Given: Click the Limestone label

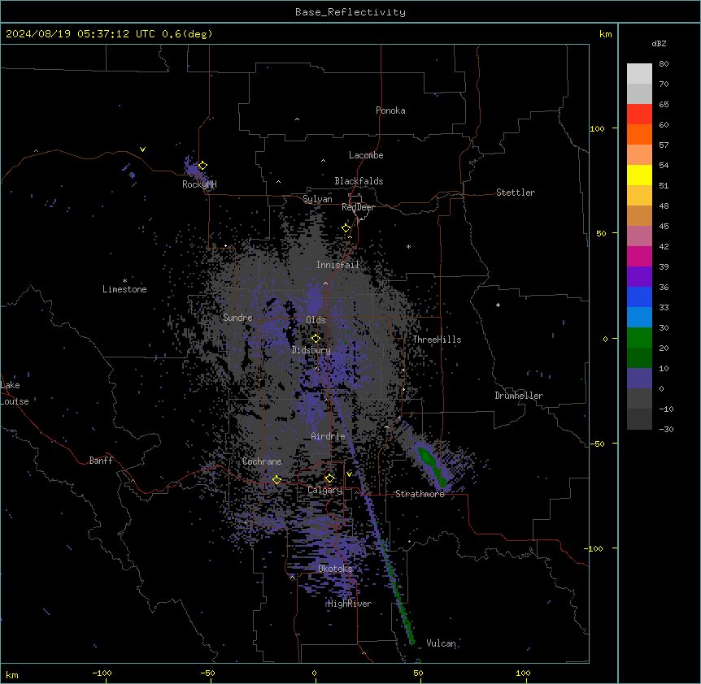Looking at the screenshot, I should tap(124, 289).
